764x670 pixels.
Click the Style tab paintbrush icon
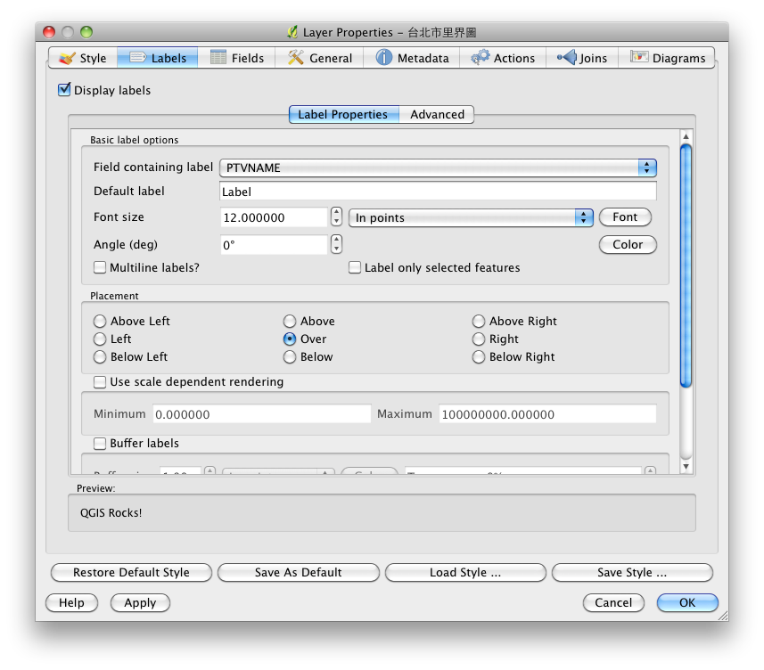[67, 59]
